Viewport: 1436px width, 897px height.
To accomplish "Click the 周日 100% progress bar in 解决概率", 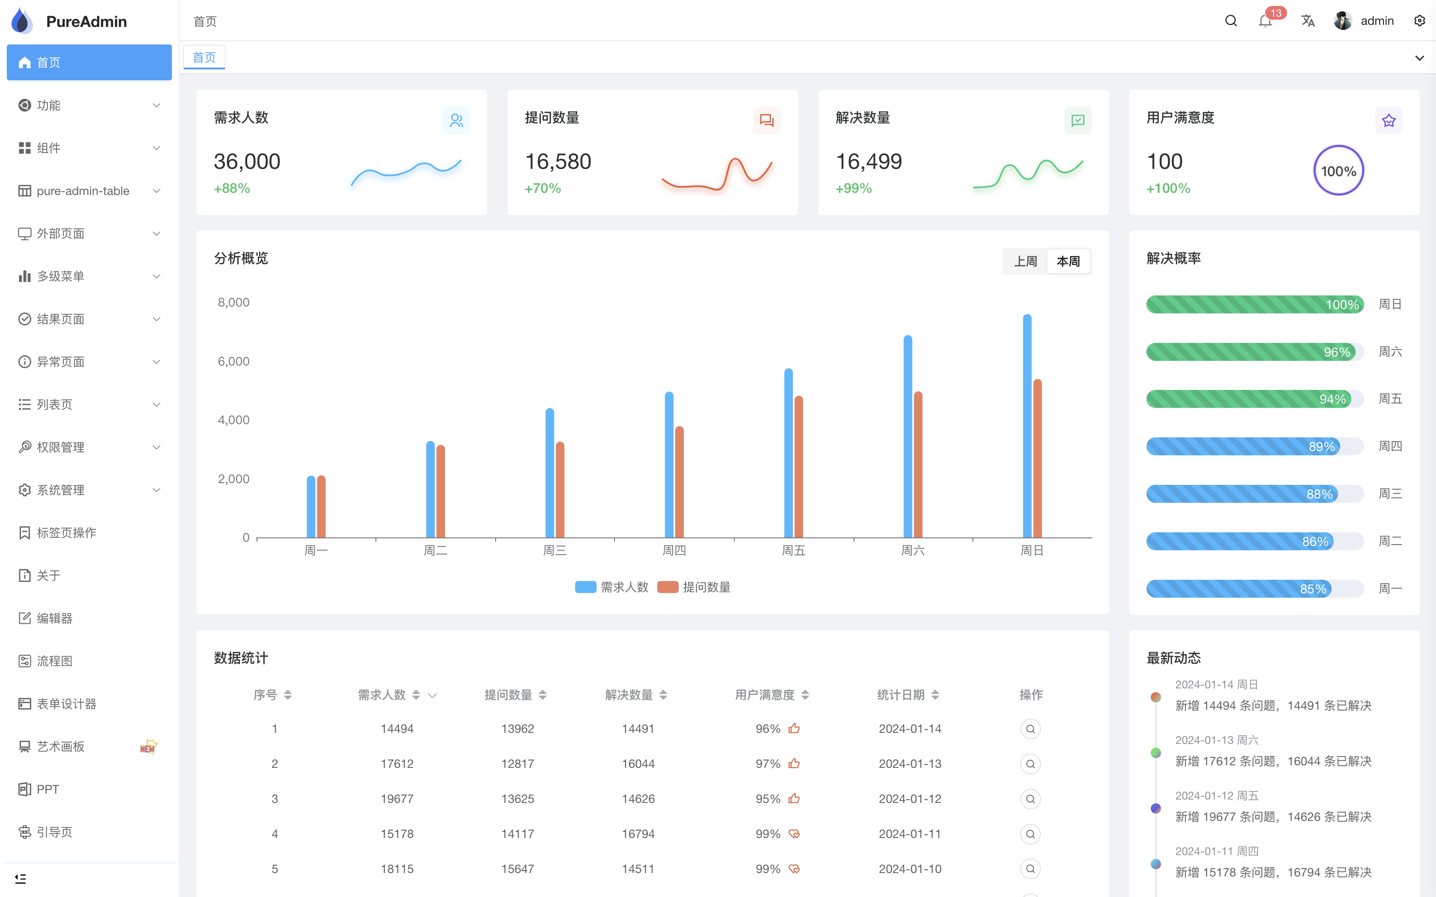I will click(x=1254, y=304).
